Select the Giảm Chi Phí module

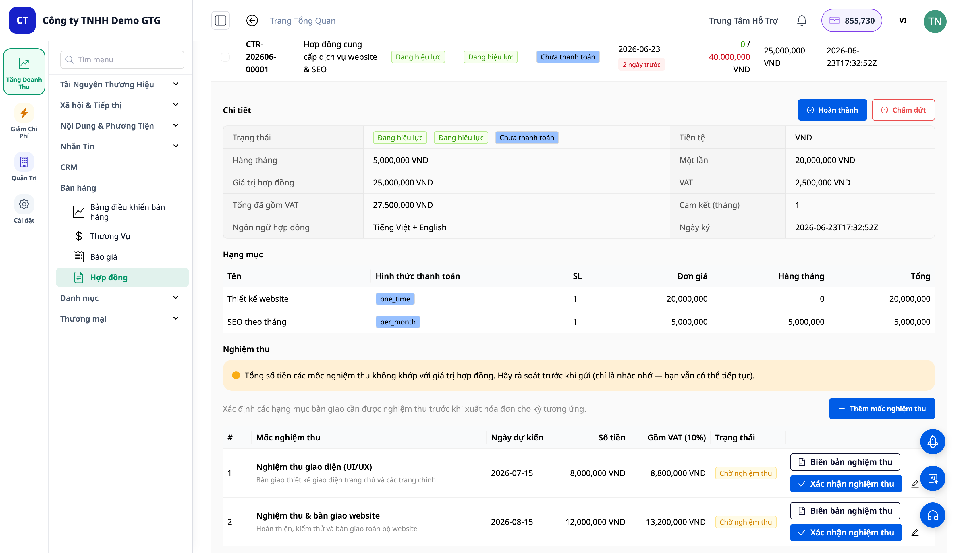pyautogui.click(x=24, y=121)
